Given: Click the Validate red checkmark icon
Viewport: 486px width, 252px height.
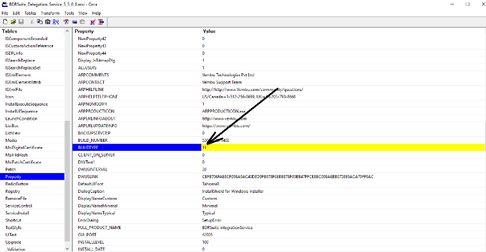Looking at the screenshot, I should (92, 22).
